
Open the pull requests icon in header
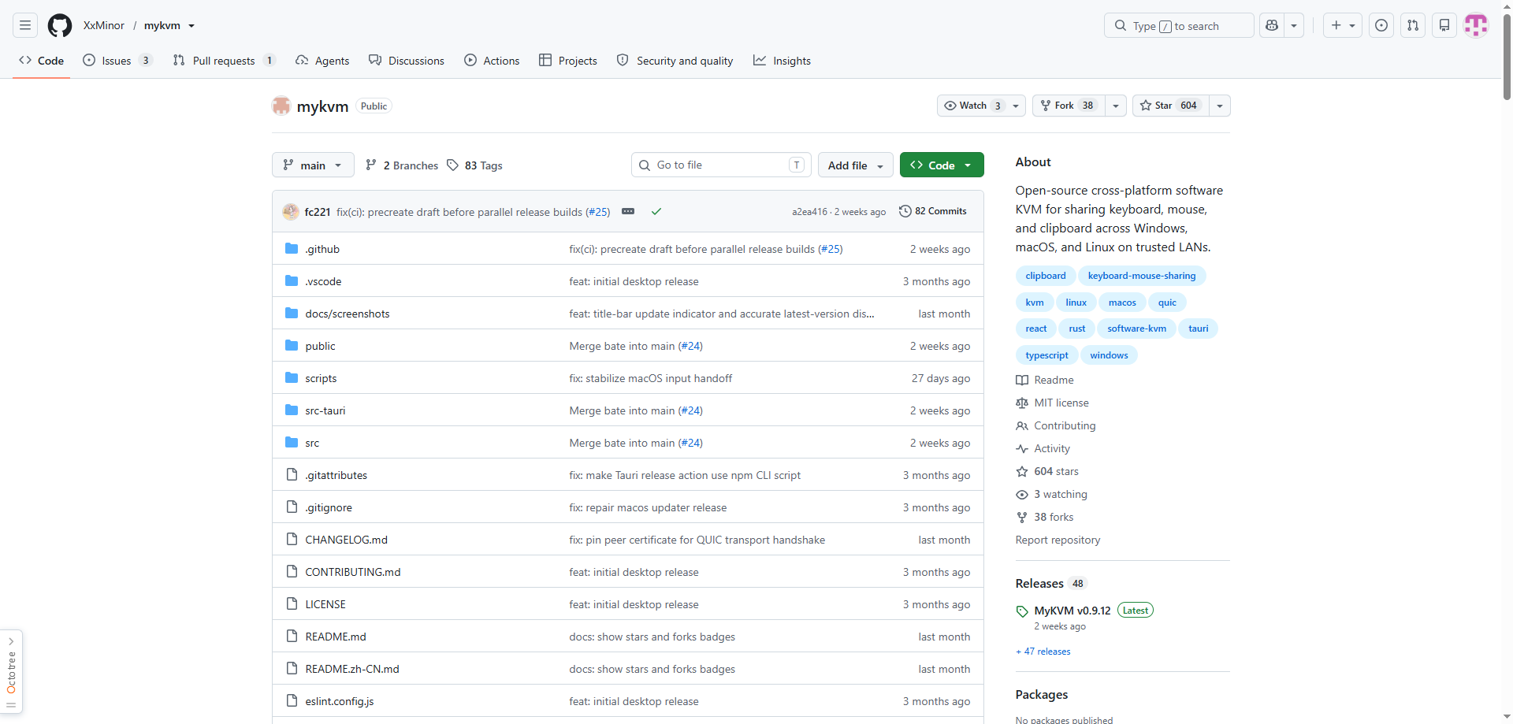coord(1413,26)
